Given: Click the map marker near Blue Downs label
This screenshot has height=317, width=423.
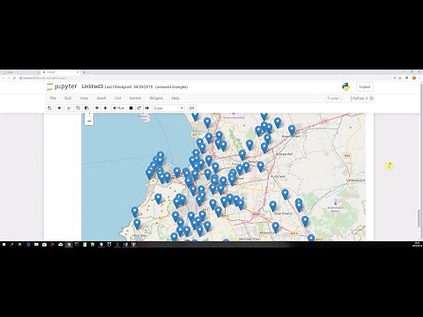Looking at the screenshot, I should coord(273,206).
